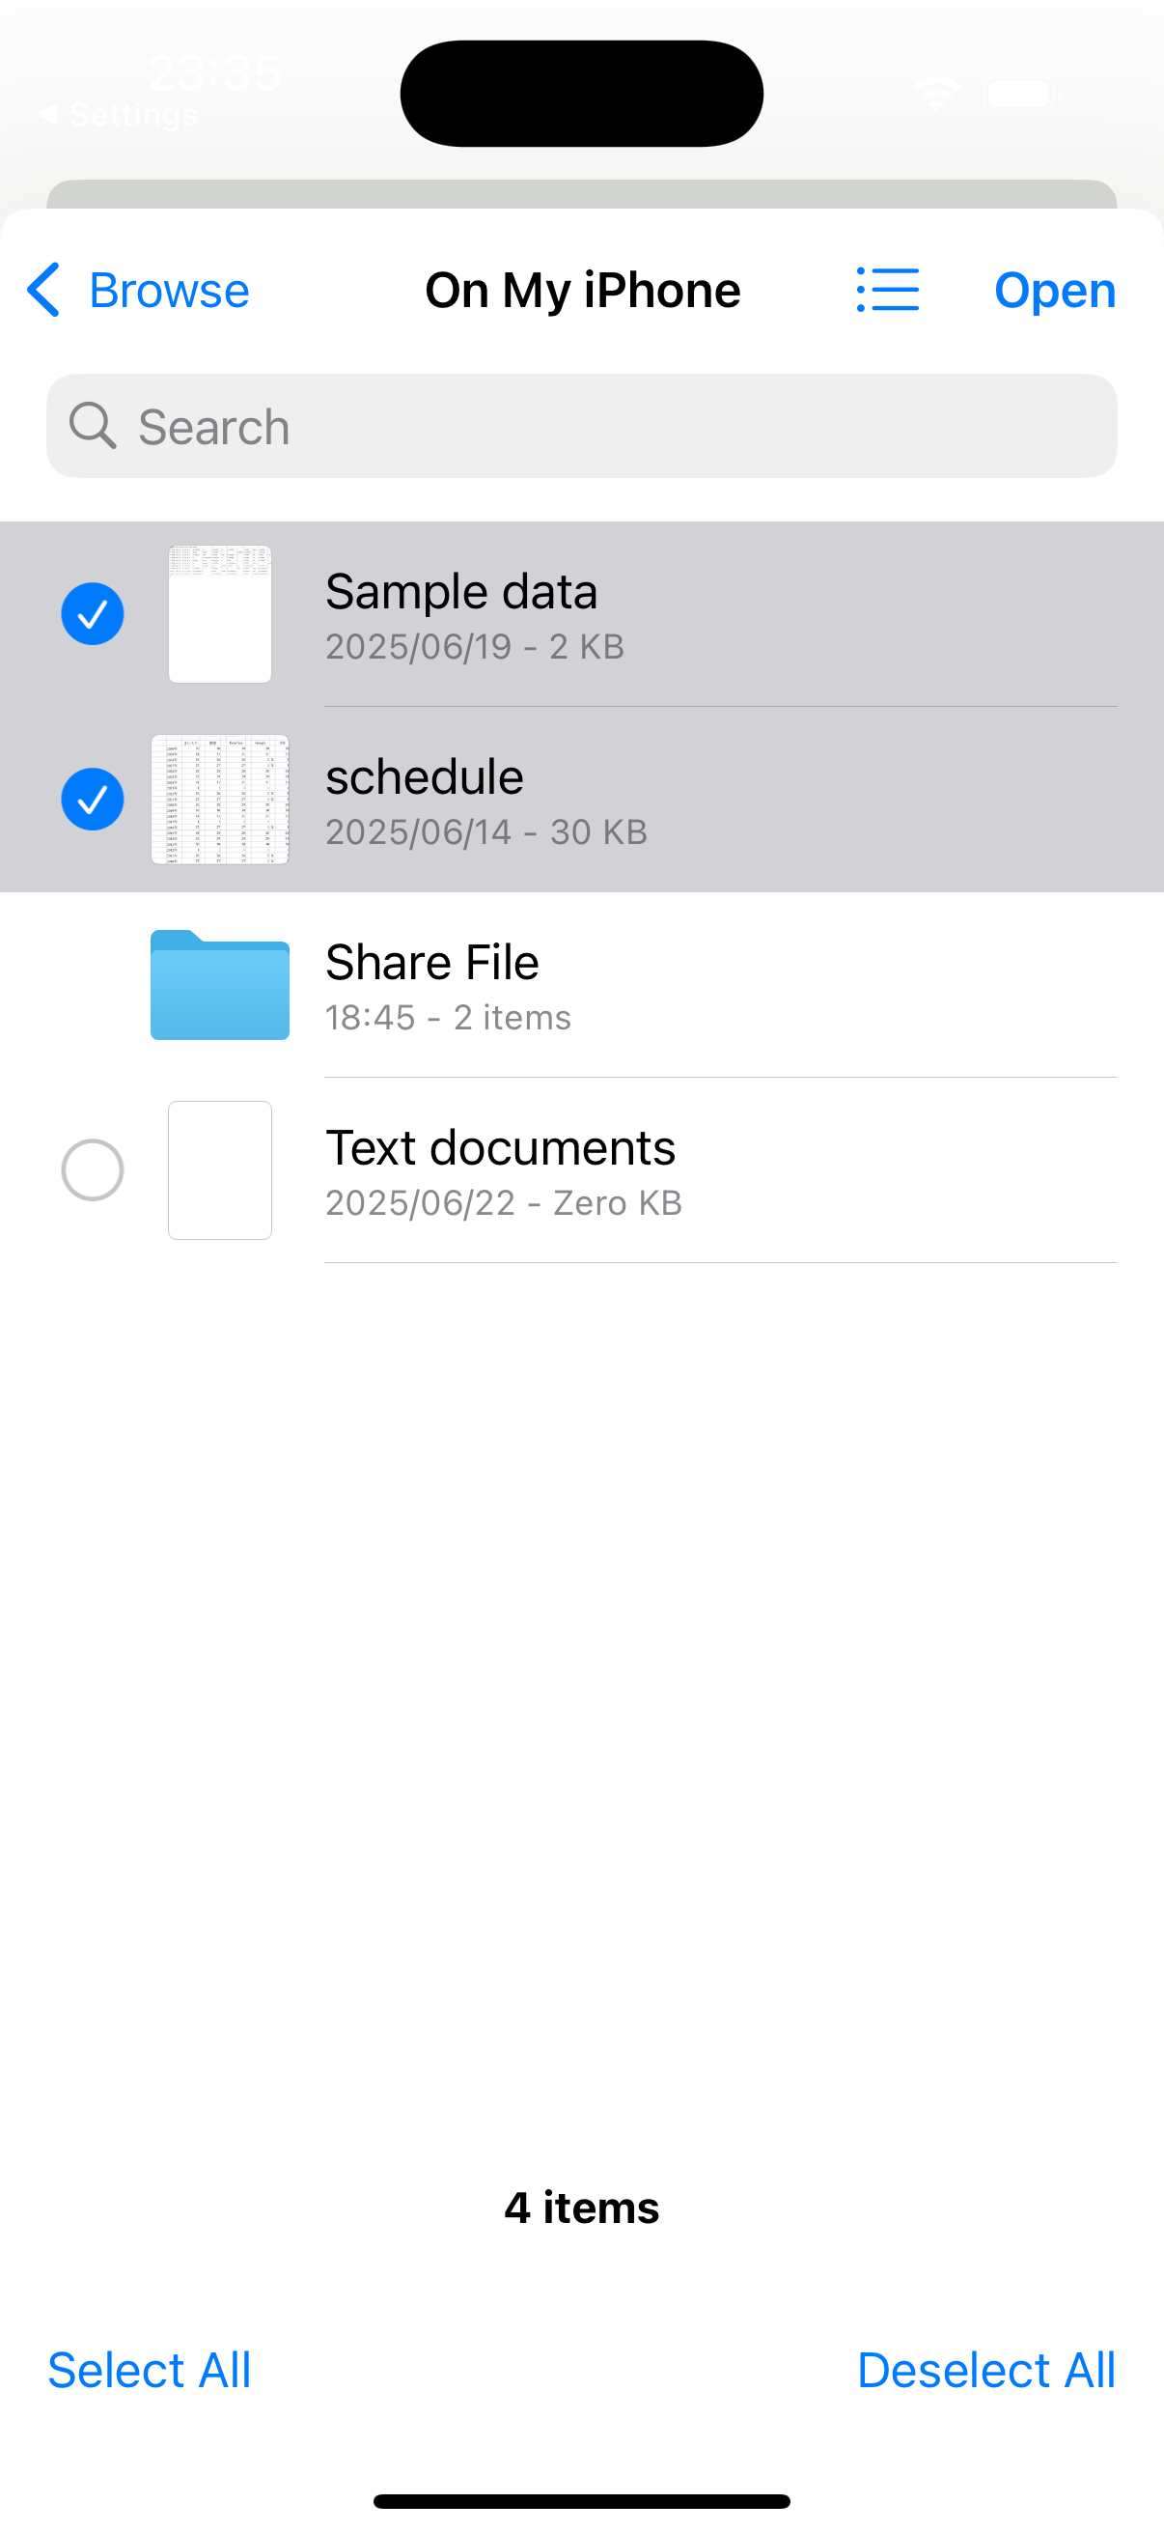The width and height of the screenshot is (1164, 2532).
Task: Select the Text documents radio circle
Action: [x=93, y=1169]
